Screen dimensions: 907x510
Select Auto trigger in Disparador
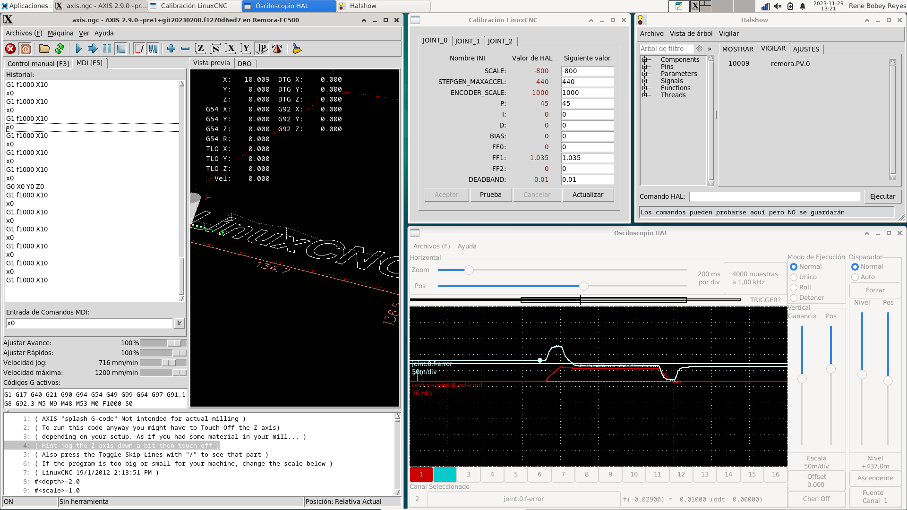pyautogui.click(x=855, y=277)
